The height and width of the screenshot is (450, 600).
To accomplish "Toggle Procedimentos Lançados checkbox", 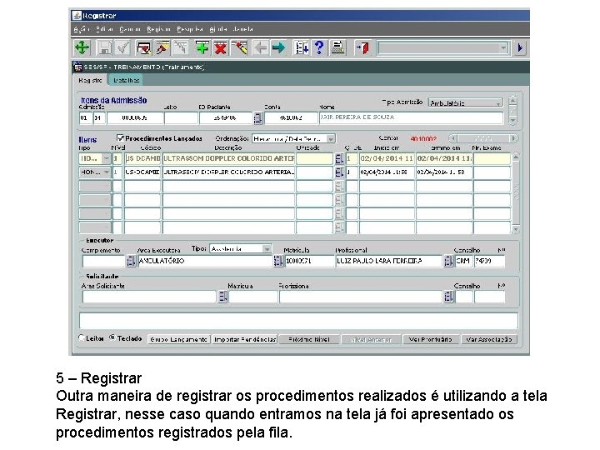I will coord(120,138).
